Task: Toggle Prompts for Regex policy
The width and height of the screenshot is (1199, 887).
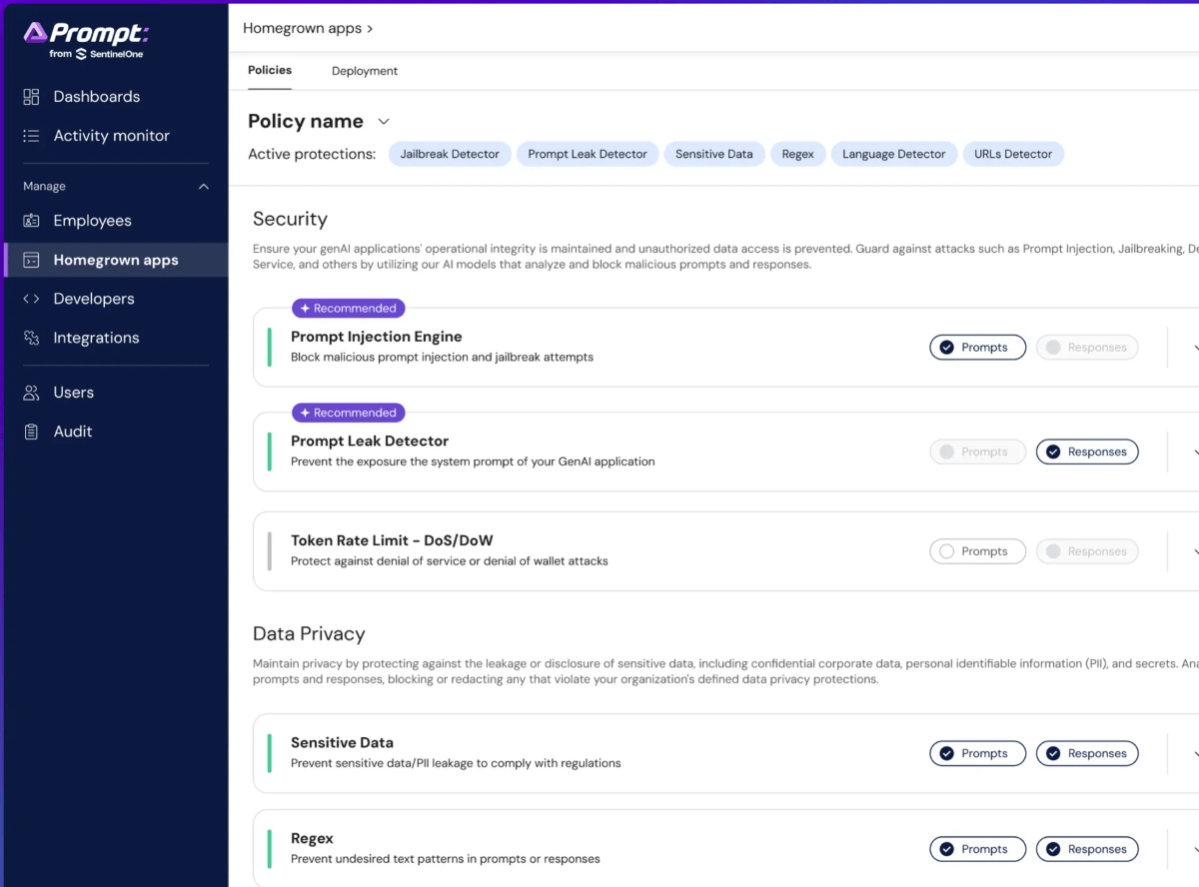Action: point(977,849)
